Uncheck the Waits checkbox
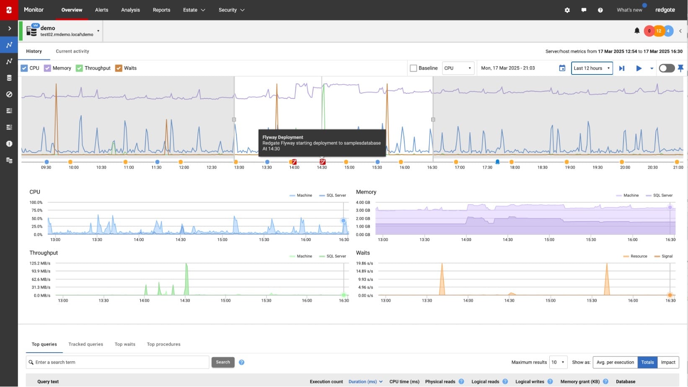The height and width of the screenshot is (387, 688). pos(119,68)
